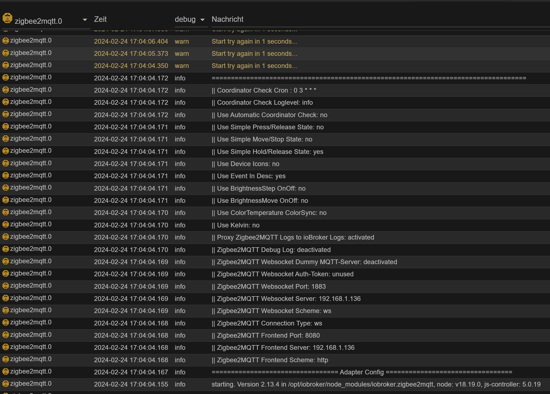Open the debug log level dropdown
The width and height of the screenshot is (550, 394).
coord(191,20)
